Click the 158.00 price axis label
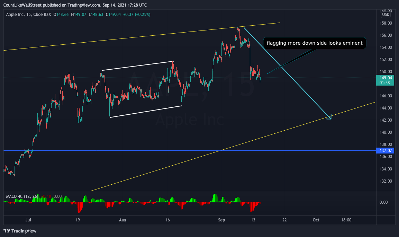Screen dimensions: 399x237 (386, 23)
